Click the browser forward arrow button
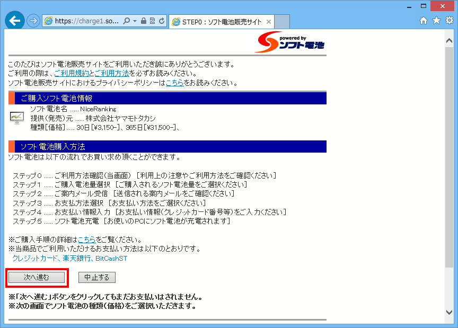The image size is (458, 328). point(33,21)
